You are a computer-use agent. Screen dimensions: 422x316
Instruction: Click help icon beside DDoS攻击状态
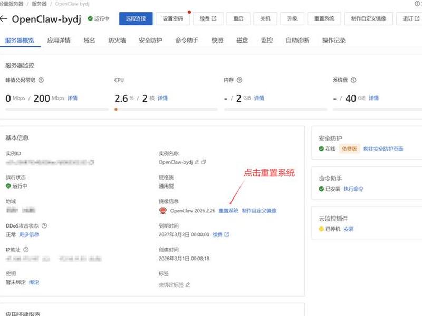click(x=44, y=226)
